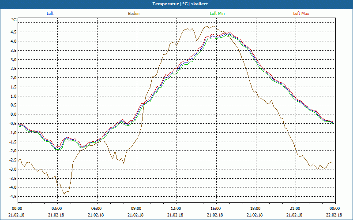
Task: Click the 2,5 y-axis label
Action: tap(13, 69)
